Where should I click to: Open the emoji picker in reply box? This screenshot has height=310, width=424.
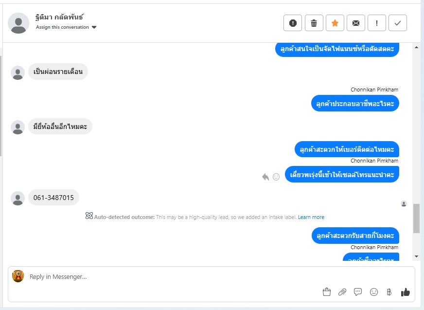tap(374, 292)
